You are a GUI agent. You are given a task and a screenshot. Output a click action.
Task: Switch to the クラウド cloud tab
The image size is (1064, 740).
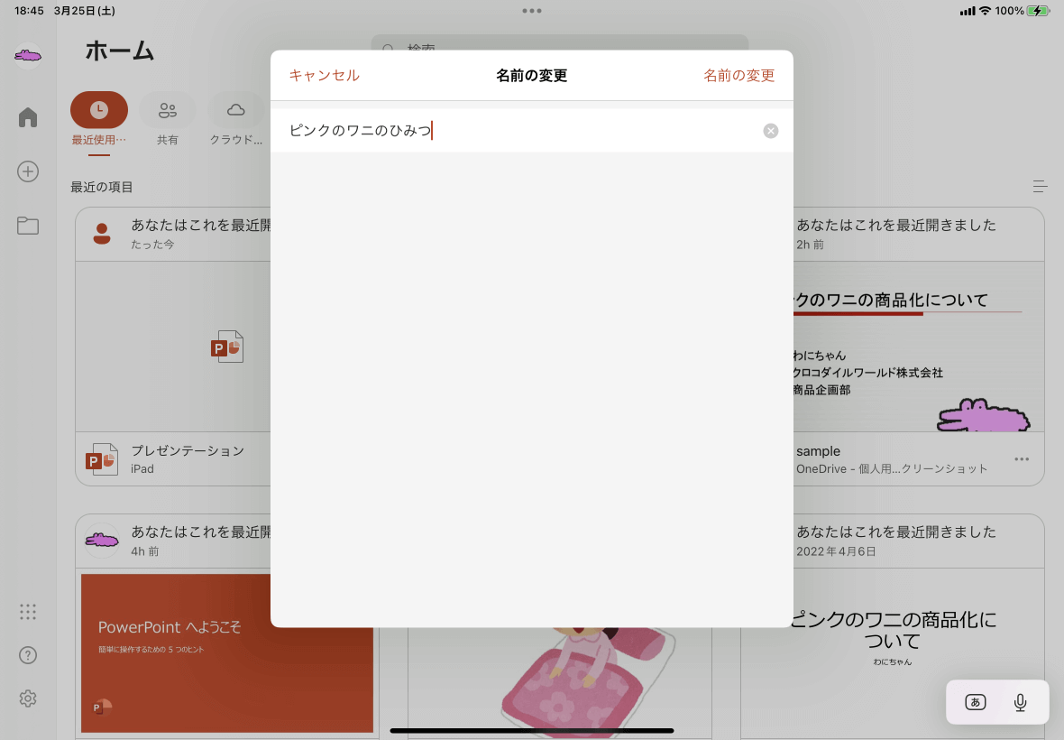point(235,119)
